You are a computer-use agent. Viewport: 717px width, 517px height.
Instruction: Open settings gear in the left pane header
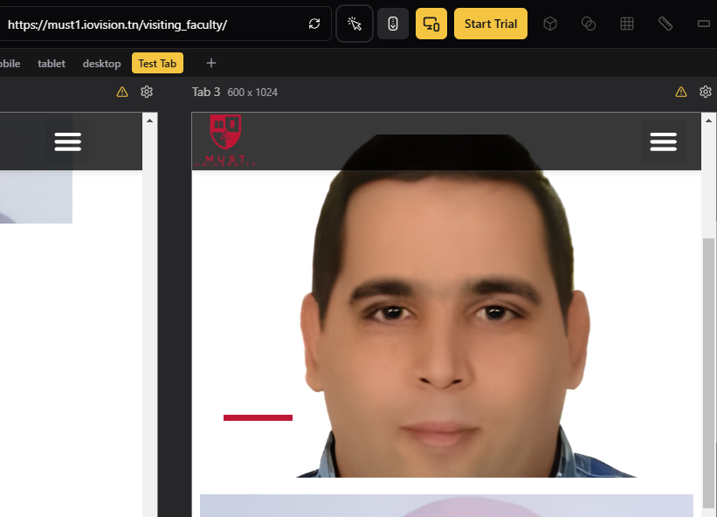click(147, 92)
